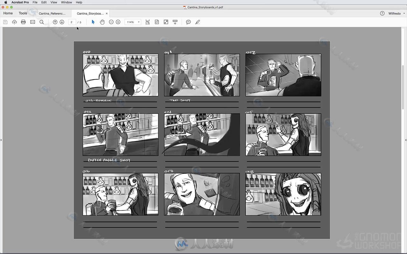Viewport: 407px width, 254px height.
Task: Click storyboard panel 012
Action: [x=283, y=75]
